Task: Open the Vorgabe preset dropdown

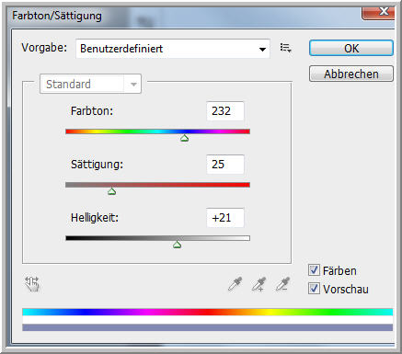Action: [173, 49]
